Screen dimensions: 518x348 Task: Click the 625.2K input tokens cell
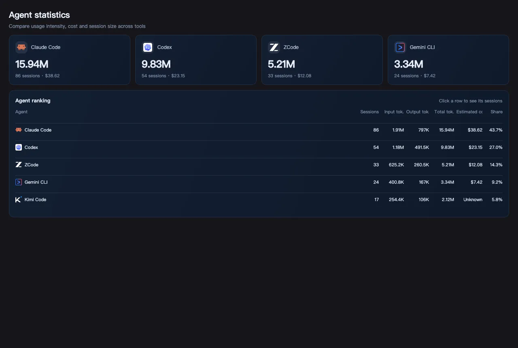tap(396, 165)
